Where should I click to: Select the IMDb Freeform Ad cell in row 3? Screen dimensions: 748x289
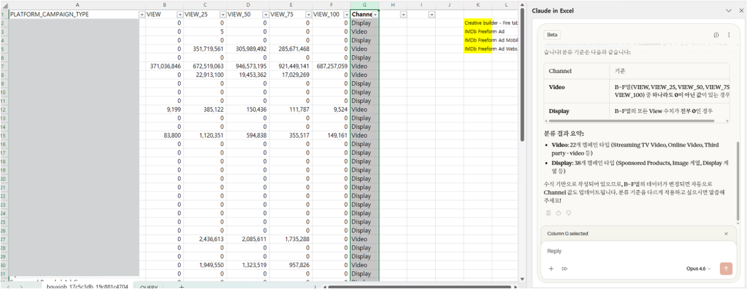pyautogui.click(x=478, y=31)
